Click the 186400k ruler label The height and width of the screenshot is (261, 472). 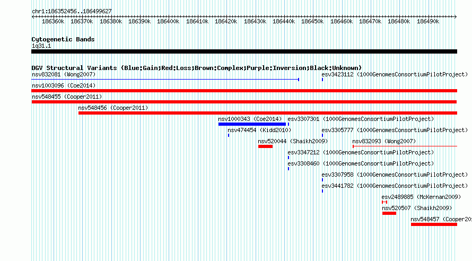click(x=168, y=21)
